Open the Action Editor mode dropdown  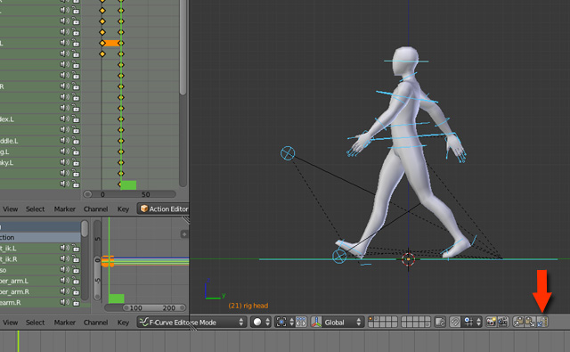pos(164,209)
